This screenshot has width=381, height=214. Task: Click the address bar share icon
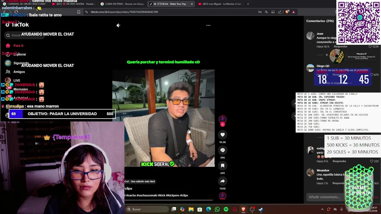click(x=280, y=12)
